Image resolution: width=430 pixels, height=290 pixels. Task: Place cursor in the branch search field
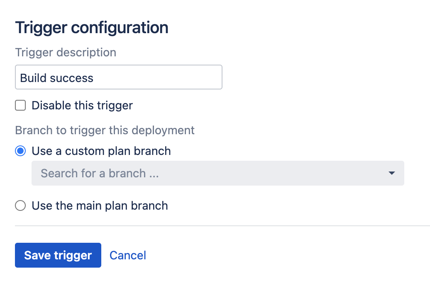point(166,173)
